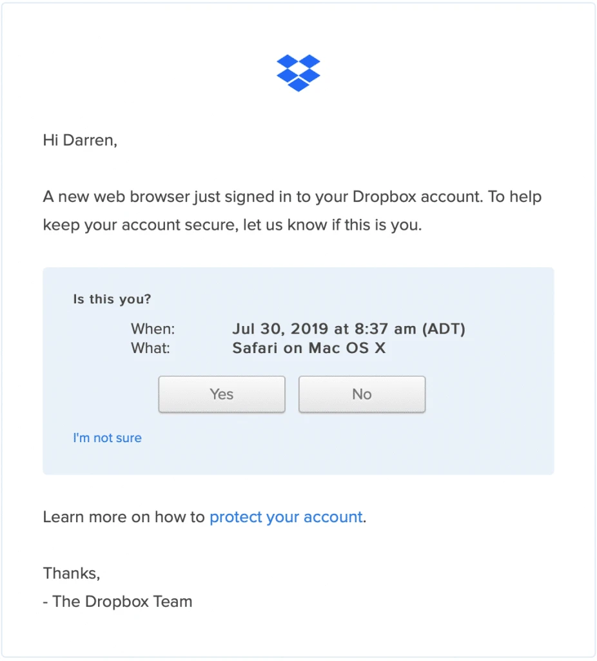This screenshot has width=597, height=661.
Task: Click the "- The Dropbox Team" signature
Action: click(x=117, y=602)
